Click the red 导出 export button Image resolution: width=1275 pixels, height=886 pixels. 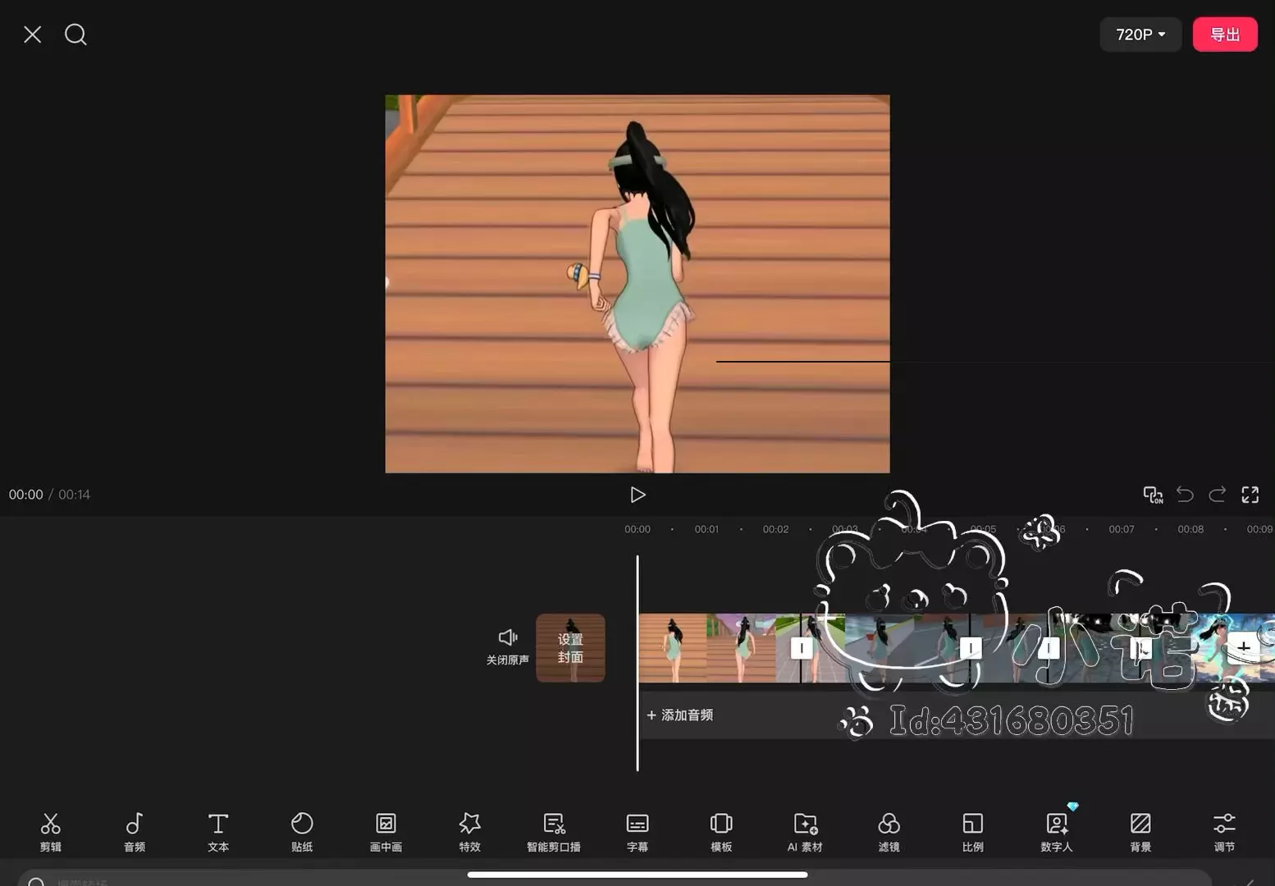[1224, 34]
